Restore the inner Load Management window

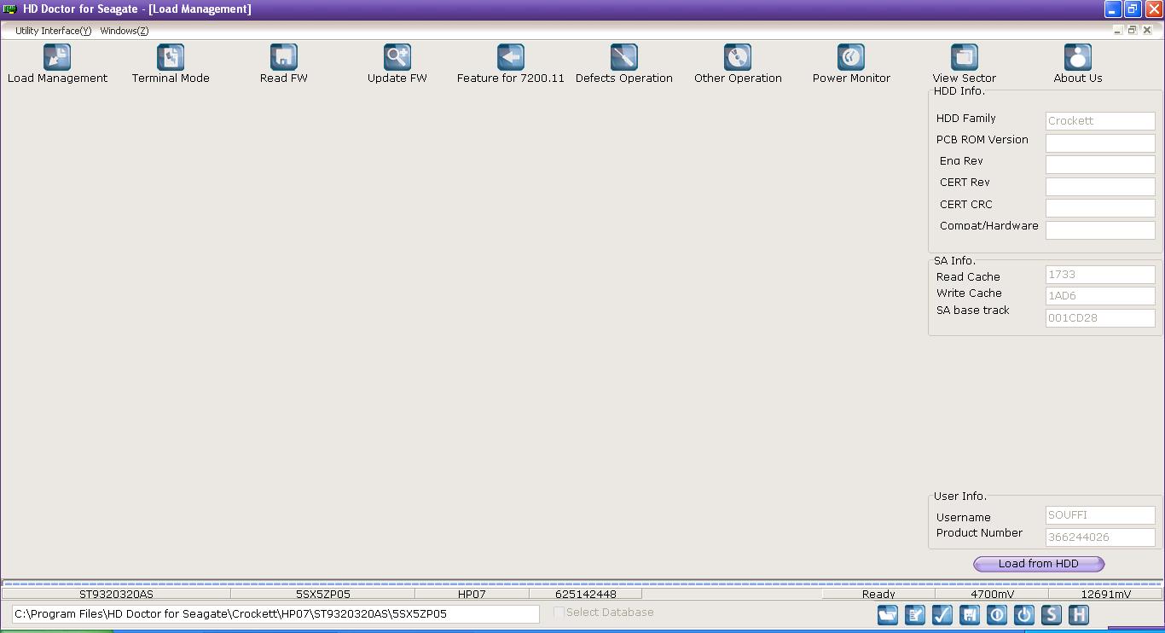1133,30
